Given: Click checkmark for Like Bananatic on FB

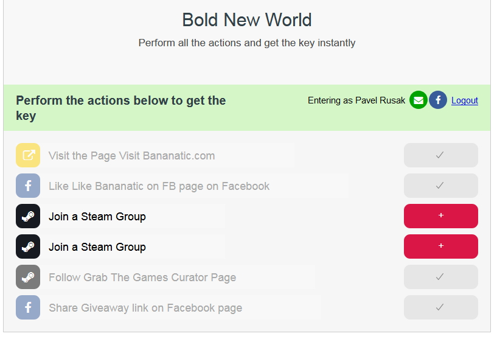Looking at the screenshot, I should (440, 186).
